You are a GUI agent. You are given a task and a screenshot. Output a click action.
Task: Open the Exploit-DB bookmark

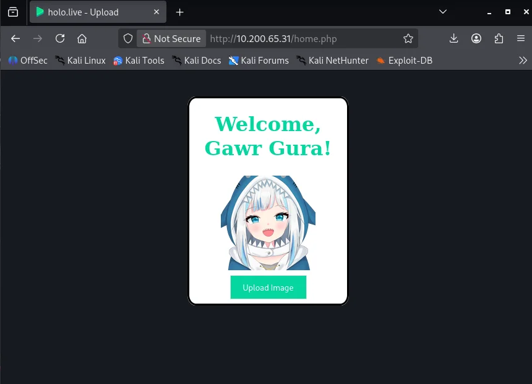(x=405, y=60)
